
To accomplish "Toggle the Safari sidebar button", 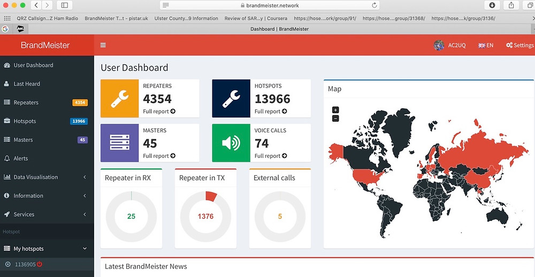I will (x=65, y=5).
